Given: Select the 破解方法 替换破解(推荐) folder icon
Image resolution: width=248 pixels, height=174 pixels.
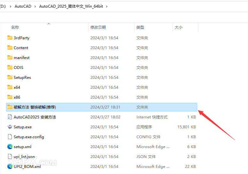Looking at the screenshot, I should tap(10, 107).
